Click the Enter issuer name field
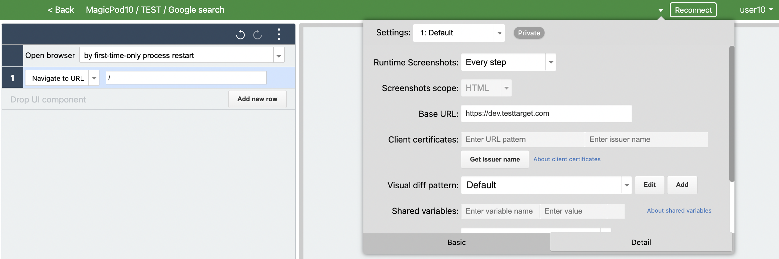Screen dimensions: 779x259 coord(646,140)
